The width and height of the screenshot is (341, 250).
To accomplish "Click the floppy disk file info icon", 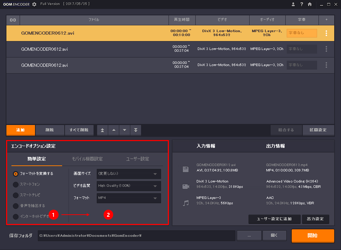I will (186, 169).
